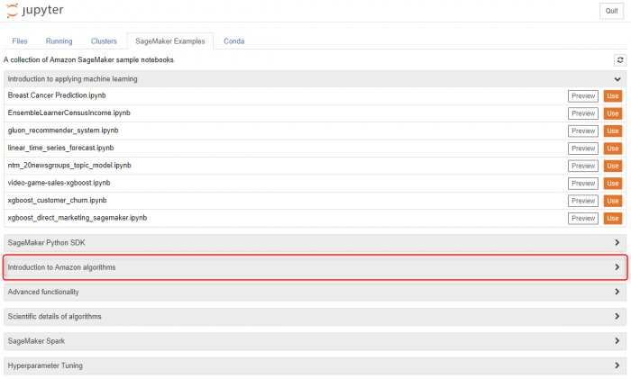Expand the Hyperparameter Tuning section
631x379 pixels.
coord(315,365)
